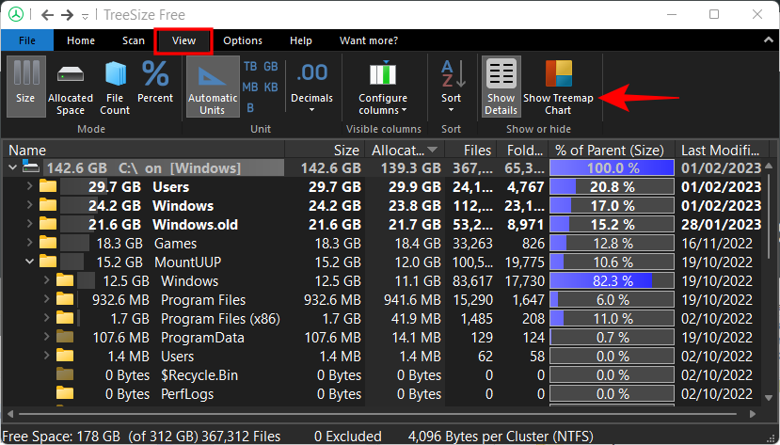Click the Want more? link tab
Image resolution: width=780 pixels, height=445 pixels.
(368, 40)
